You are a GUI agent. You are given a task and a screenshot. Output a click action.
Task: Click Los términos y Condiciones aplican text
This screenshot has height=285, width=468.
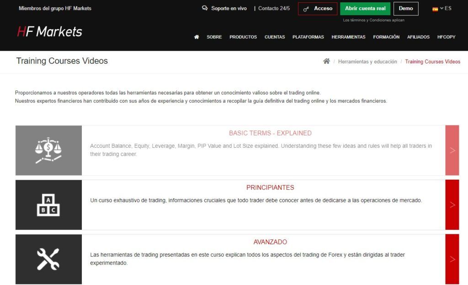(374, 20)
